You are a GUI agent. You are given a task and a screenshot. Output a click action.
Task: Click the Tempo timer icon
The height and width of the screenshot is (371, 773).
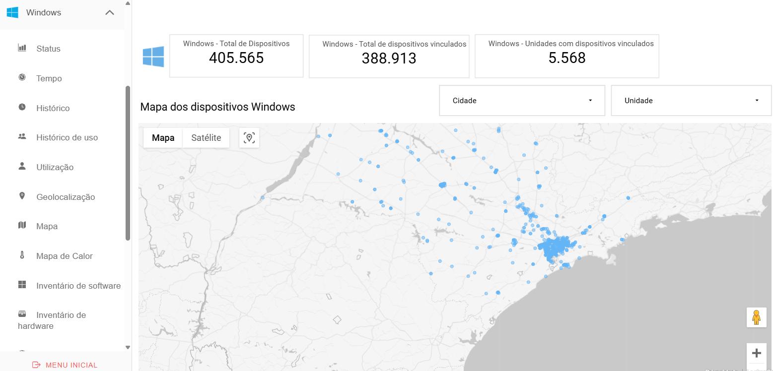pos(22,77)
